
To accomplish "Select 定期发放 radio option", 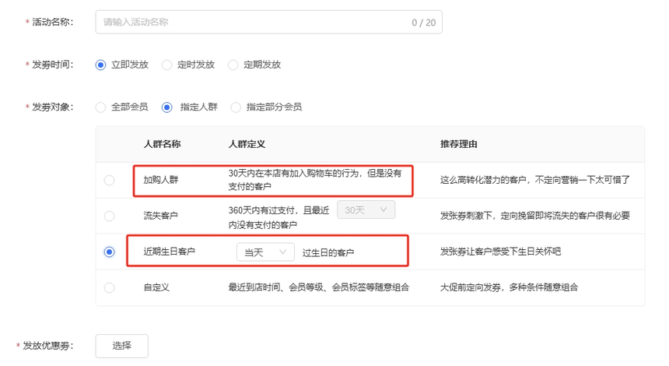I will click(233, 65).
